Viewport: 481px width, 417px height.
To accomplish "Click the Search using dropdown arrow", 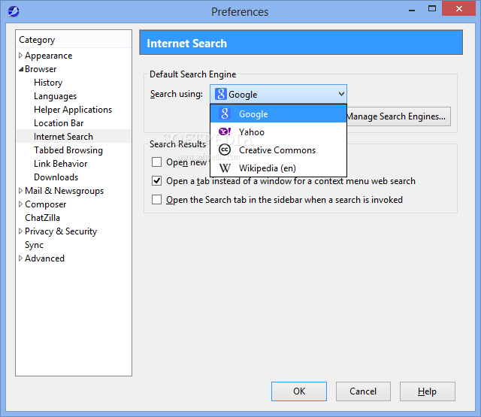I will 341,94.
